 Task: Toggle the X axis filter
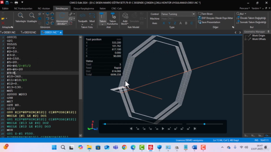pos(164,23)
